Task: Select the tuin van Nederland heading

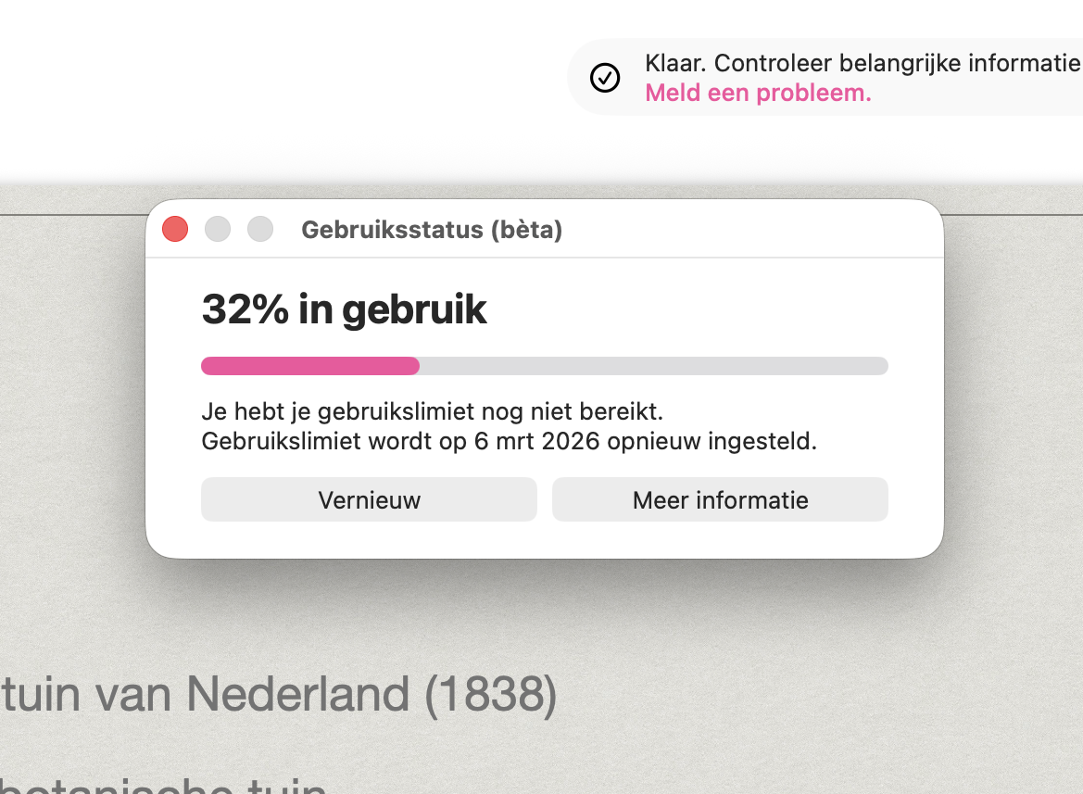Action: pyautogui.click(x=278, y=693)
